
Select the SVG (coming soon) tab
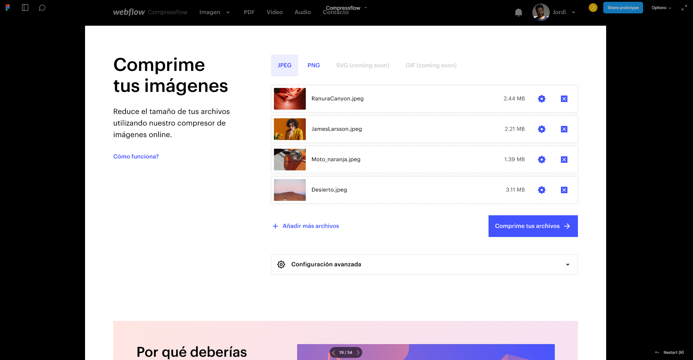pos(363,65)
